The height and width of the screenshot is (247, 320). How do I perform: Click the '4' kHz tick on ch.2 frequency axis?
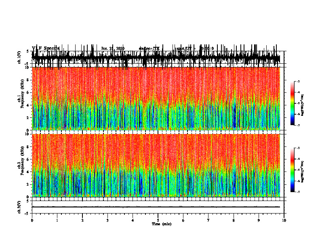point(28,172)
